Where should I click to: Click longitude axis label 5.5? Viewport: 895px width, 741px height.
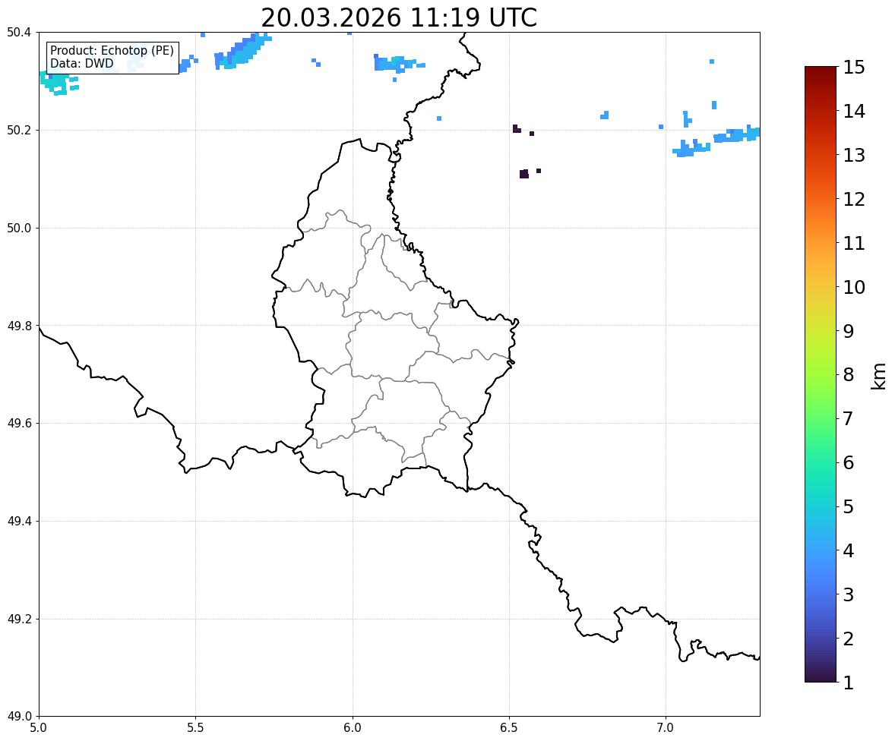[195, 728]
